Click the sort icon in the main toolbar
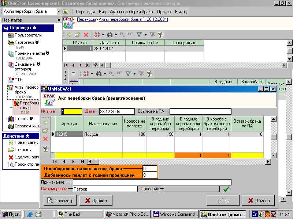Viewport: 293px width, 219px height. click(97, 35)
